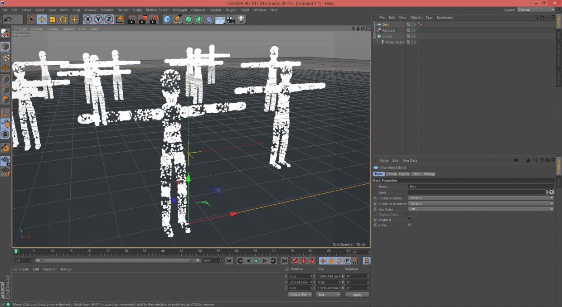The image size is (562, 307).
Task: Open Visible in Renderer dropdown
Action: click(481, 204)
